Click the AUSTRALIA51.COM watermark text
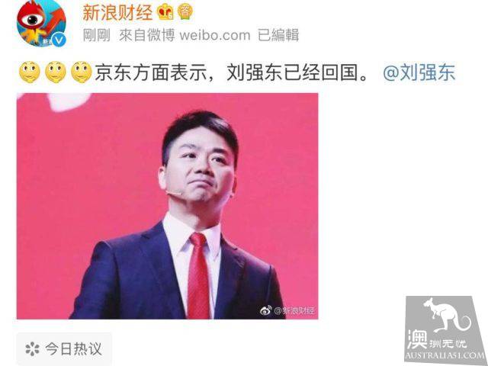Screen dimensions: 488x366 point(445,355)
